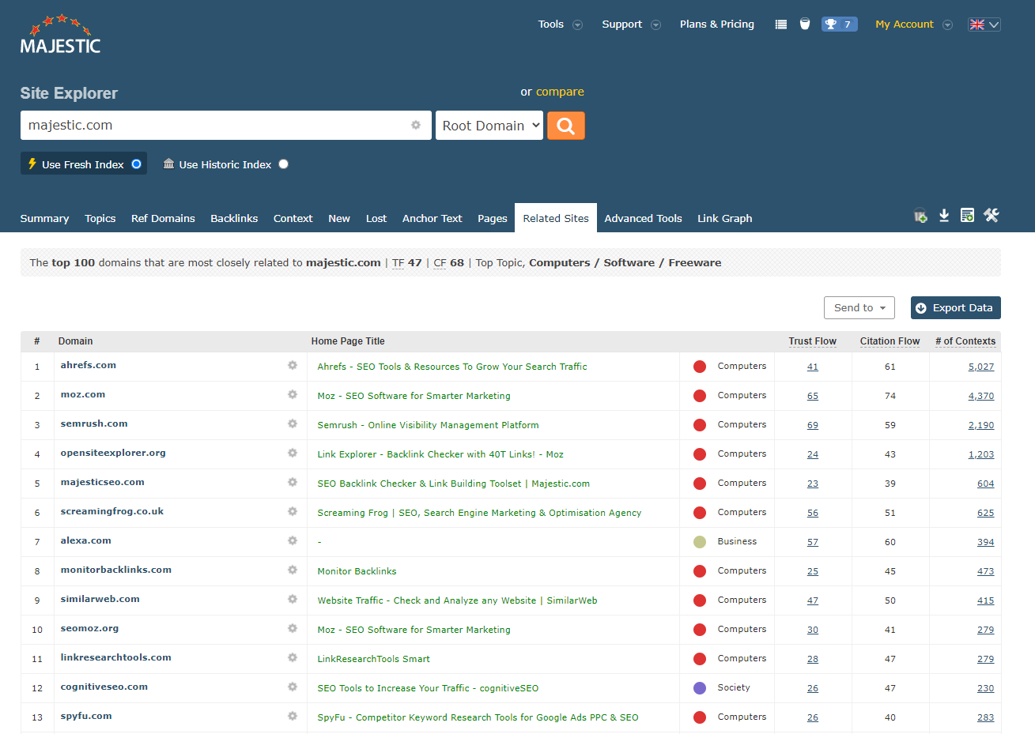Viewport: 1035px width, 734px height.
Task: Click the Majestic logo
Action: click(x=61, y=35)
